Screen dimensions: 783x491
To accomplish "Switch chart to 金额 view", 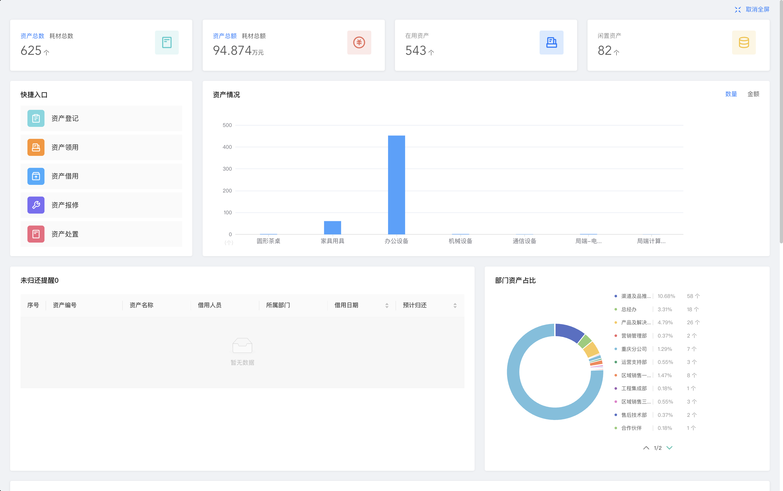I will (753, 94).
